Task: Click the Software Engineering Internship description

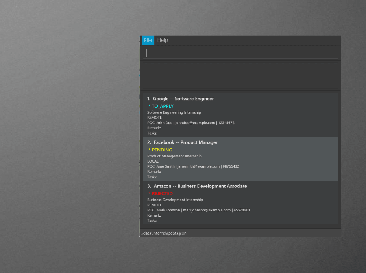Action: (174, 112)
